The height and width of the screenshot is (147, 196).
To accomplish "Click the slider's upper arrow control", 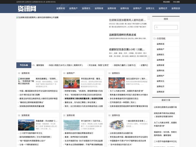I will tap(149, 18).
